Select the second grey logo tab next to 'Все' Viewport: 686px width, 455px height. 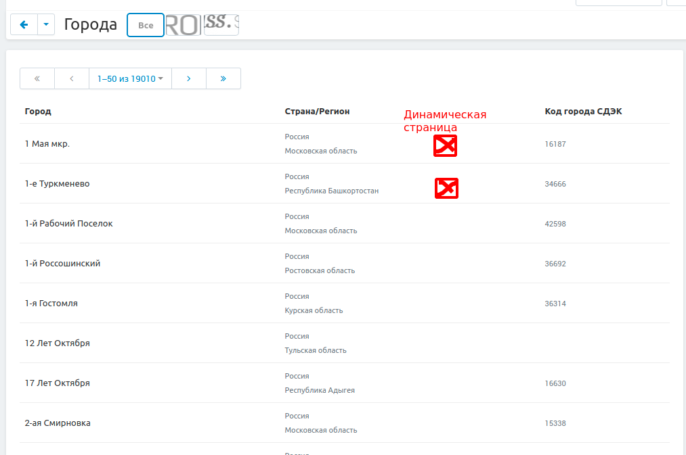pos(184,25)
